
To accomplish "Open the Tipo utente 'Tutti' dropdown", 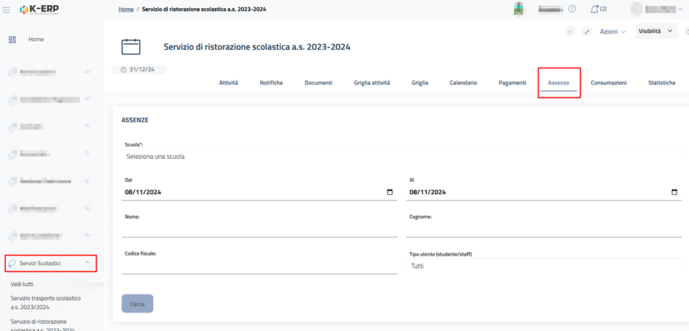I will pyautogui.click(x=546, y=267).
